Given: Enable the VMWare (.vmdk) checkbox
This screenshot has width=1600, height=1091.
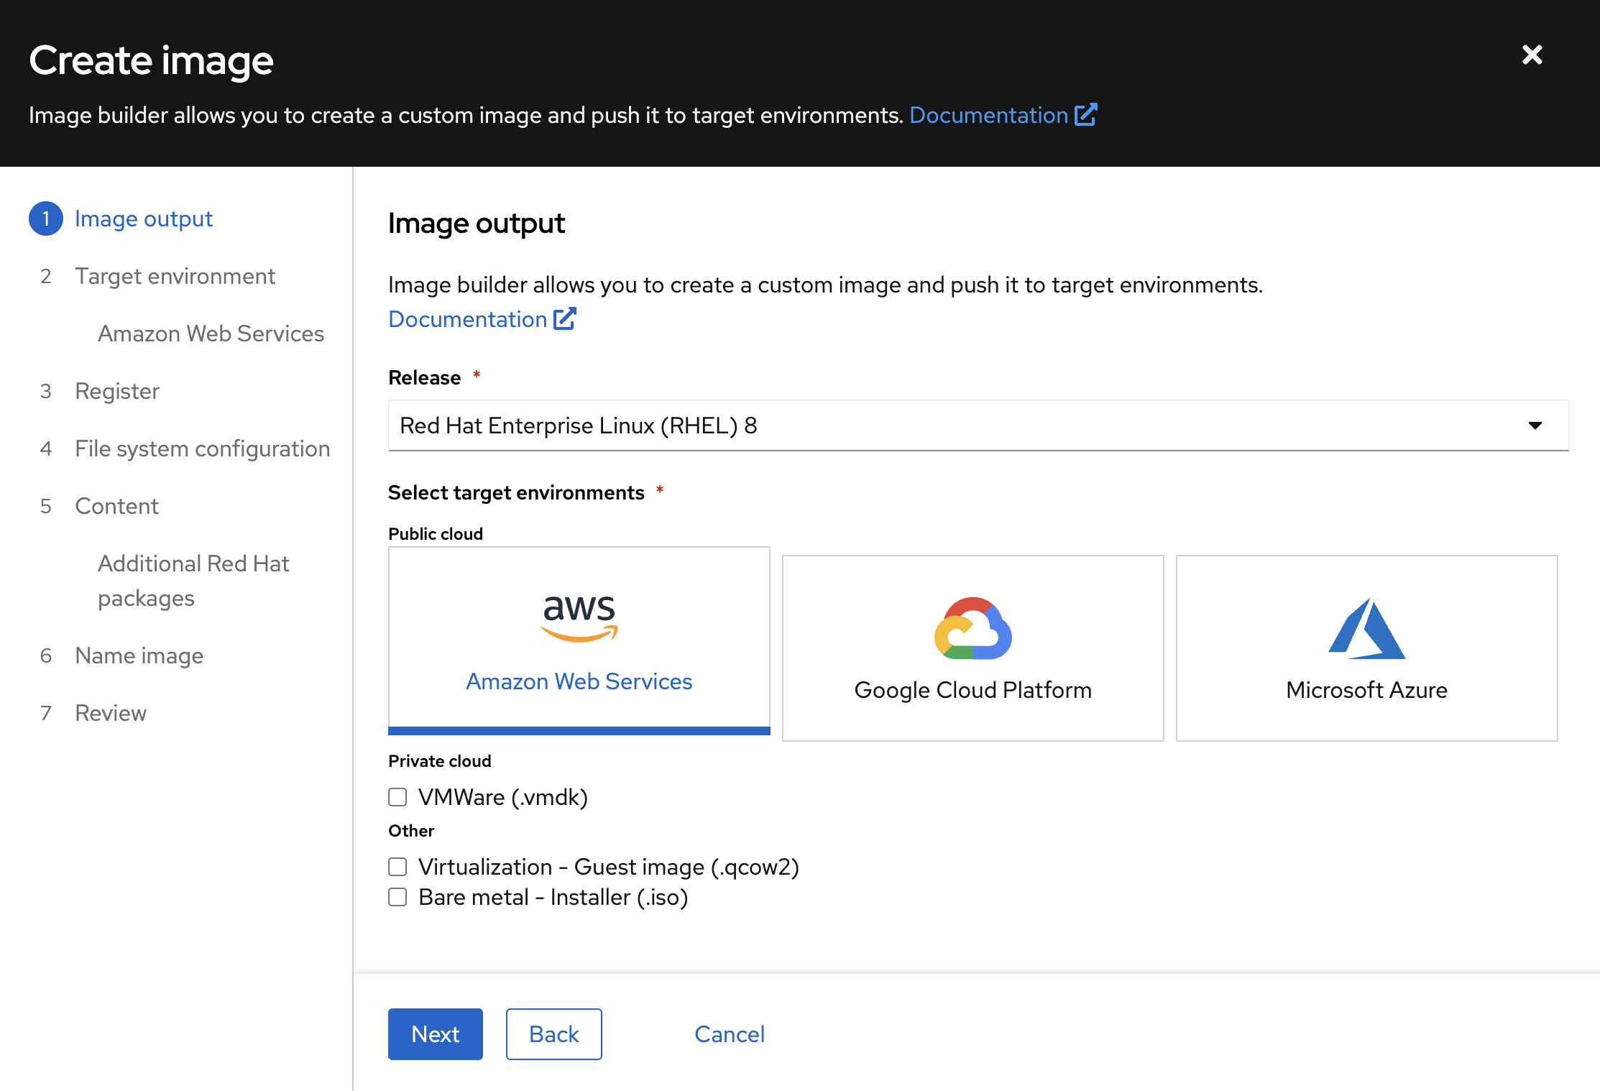Looking at the screenshot, I should pos(397,797).
